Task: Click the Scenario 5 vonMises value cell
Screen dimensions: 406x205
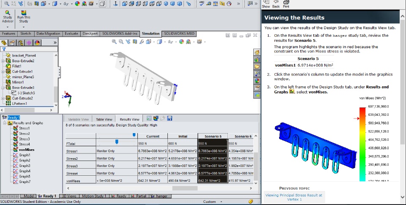Action: (x=213, y=180)
